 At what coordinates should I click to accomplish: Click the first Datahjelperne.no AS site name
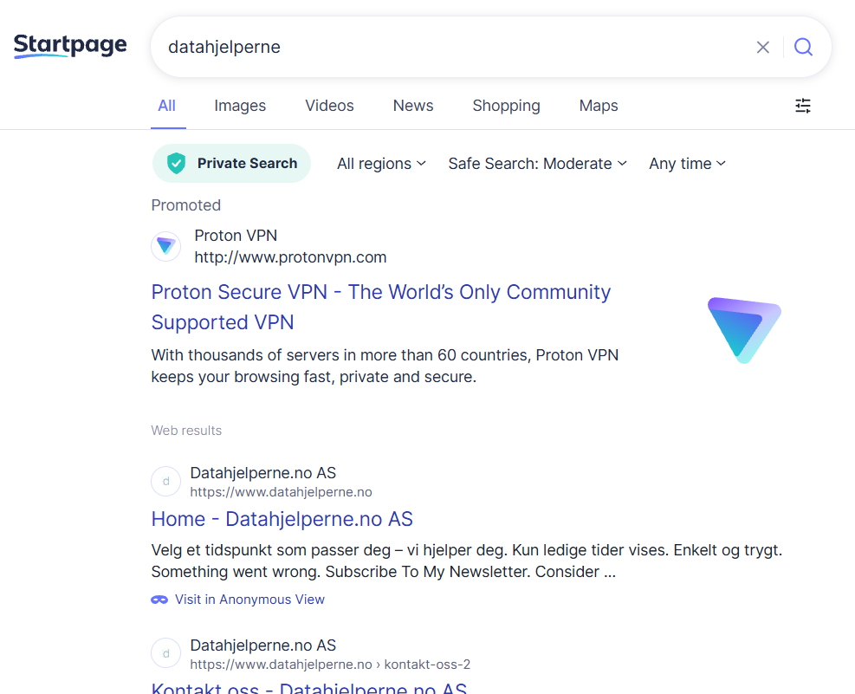coord(262,473)
